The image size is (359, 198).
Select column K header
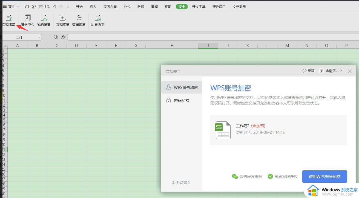click(248, 46)
